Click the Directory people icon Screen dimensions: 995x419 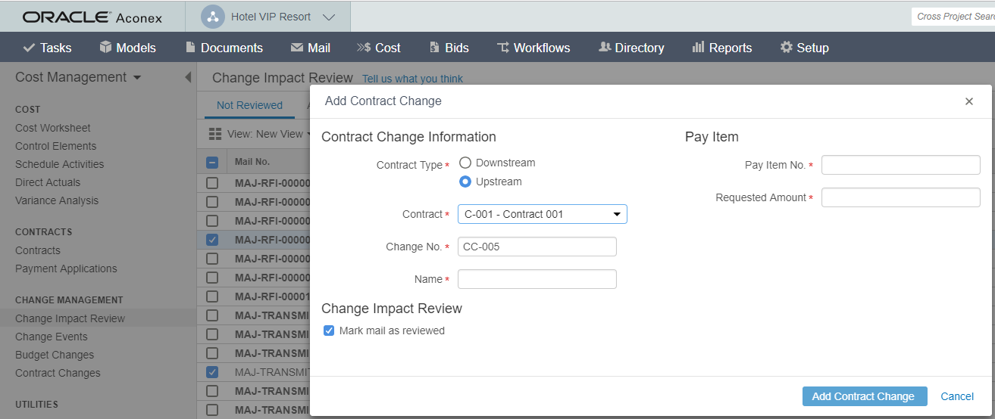click(605, 48)
